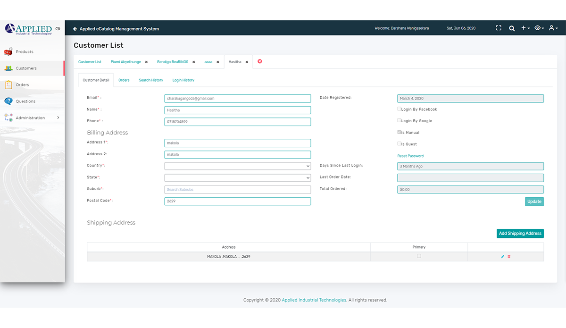Click the Suburb search field
Screen dimensions: 566x328
click(237, 190)
